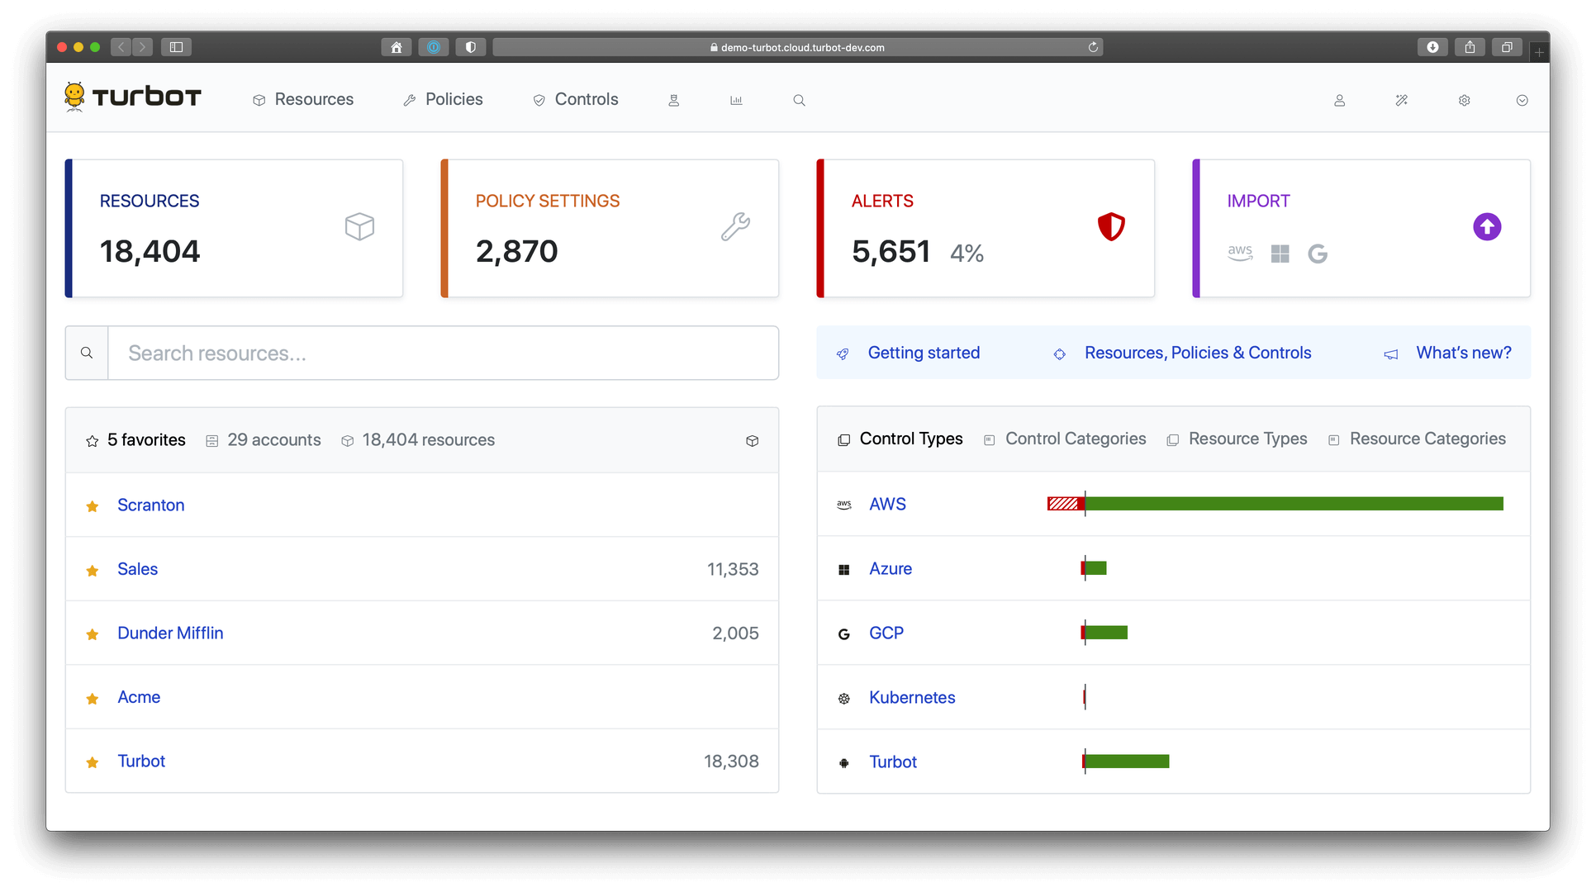This screenshot has height=892, width=1596.
Task: Open the GCP control type
Action: coord(886,633)
